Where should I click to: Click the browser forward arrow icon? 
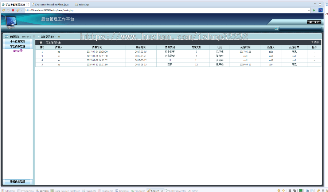pyautogui.click(x=8, y=10)
